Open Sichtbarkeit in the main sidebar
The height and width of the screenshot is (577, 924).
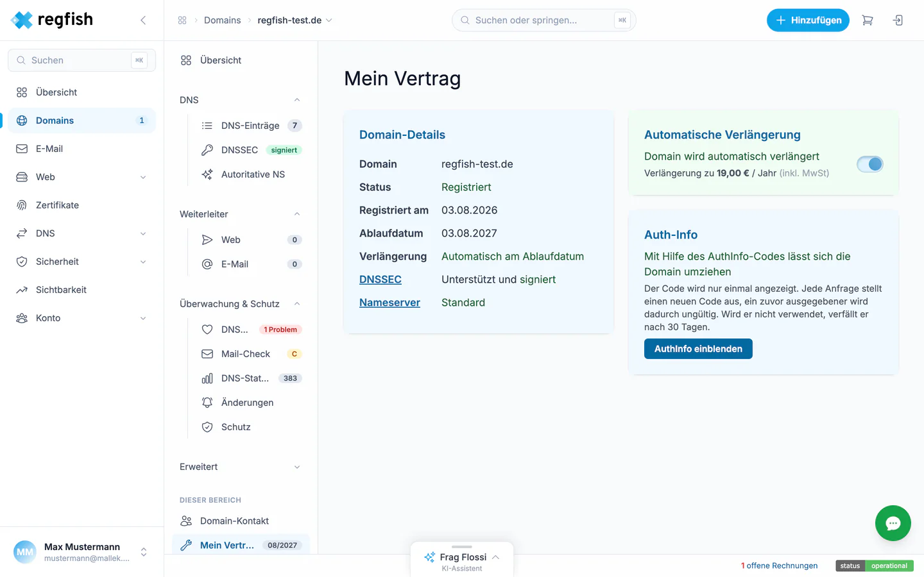82,290
